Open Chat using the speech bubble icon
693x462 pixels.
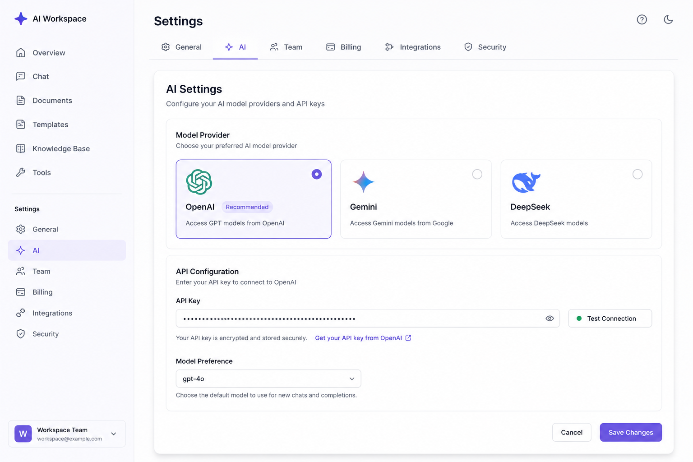click(21, 76)
